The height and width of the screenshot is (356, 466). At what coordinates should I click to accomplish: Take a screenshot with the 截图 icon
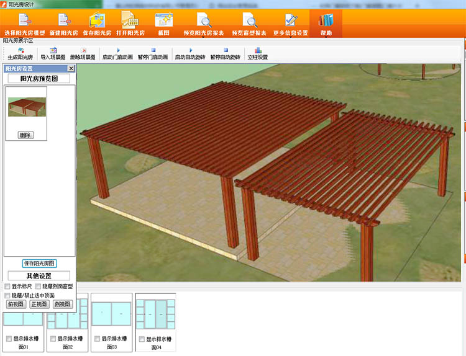click(164, 24)
